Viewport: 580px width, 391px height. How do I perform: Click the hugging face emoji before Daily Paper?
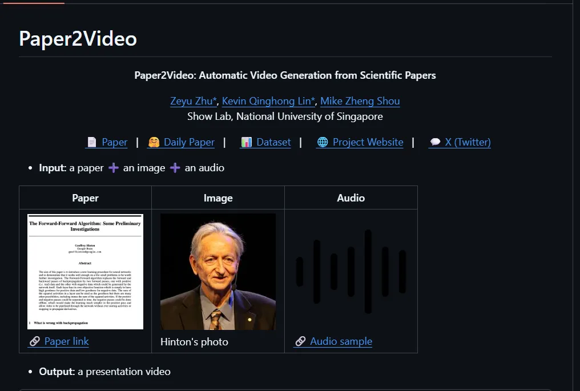tap(154, 142)
